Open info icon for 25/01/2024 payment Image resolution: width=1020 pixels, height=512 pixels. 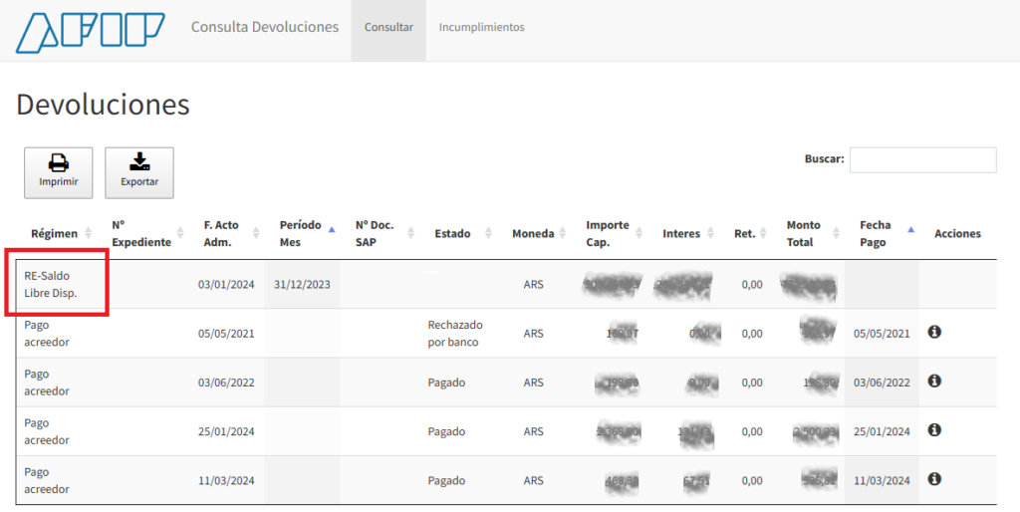click(934, 430)
